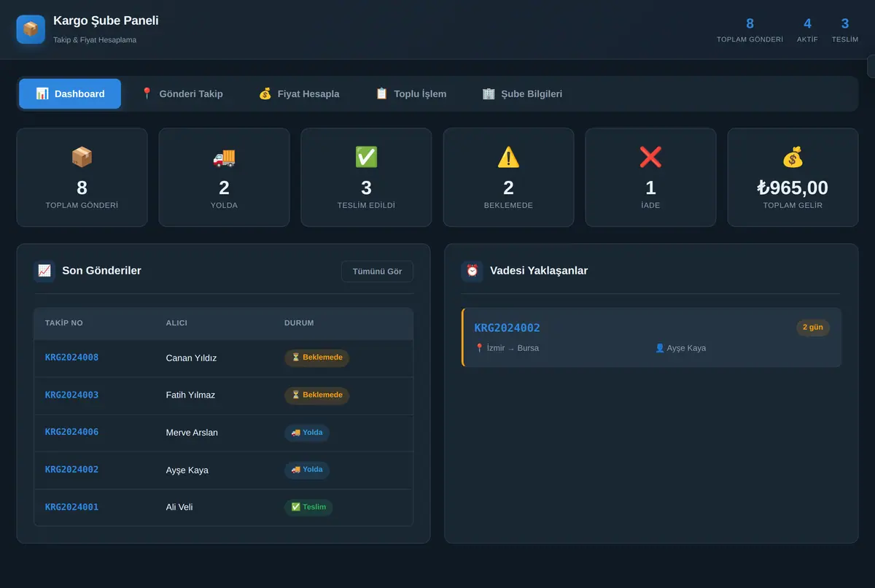This screenshot has width=875, height=588.
Task: Click the AKTİF count in the header
Action: click(807, 23)
